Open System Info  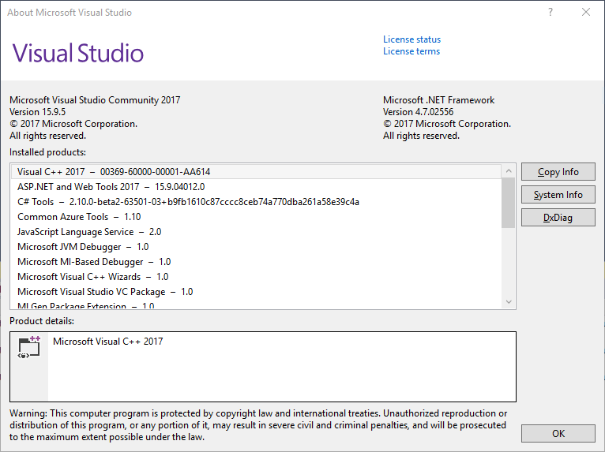pyautogui.click(x=558, y=195)
